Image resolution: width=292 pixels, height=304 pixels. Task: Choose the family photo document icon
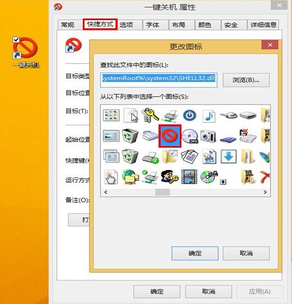[x=209, y=156]
